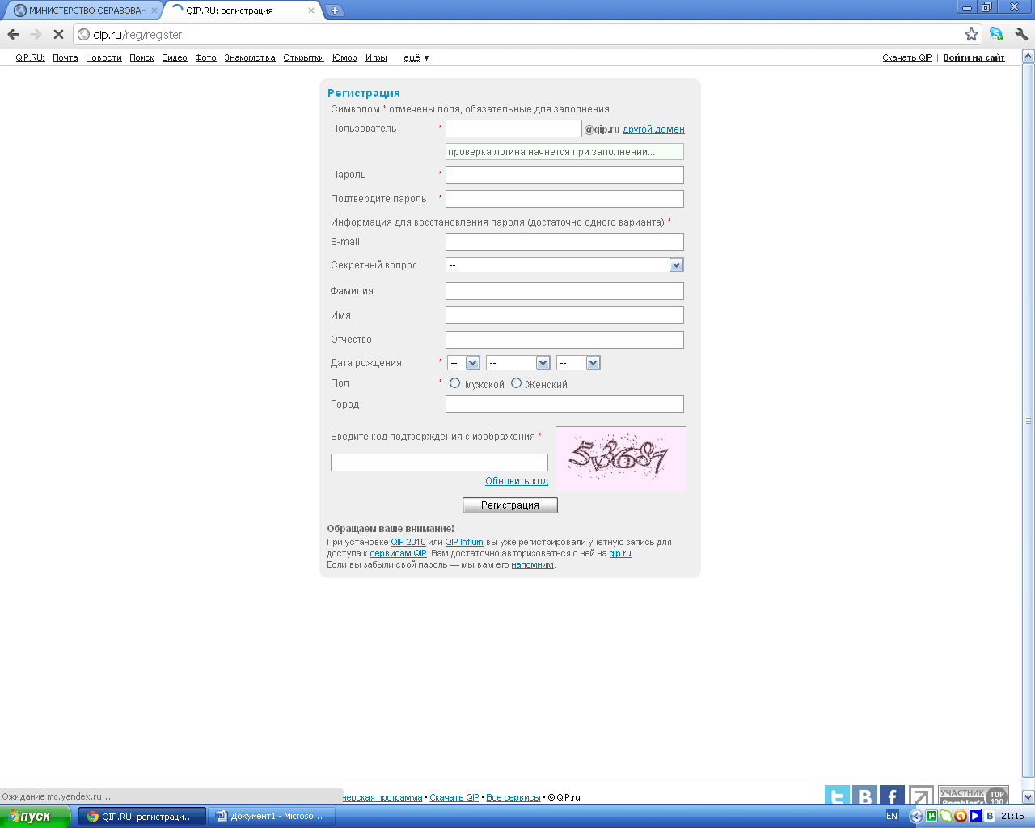Screen dimensions: 1035x828
Task: Click the Все сервисы footer link
Action: [513, 797]
